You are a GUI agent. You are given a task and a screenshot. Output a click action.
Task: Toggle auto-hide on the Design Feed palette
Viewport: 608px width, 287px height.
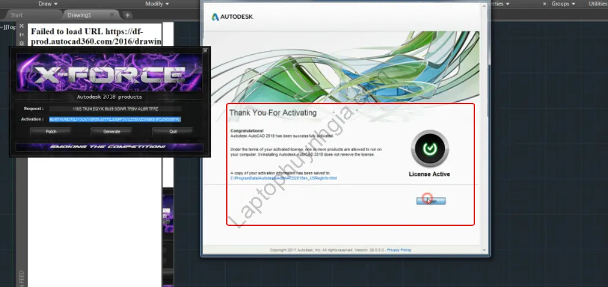click(x=22, y=34)
